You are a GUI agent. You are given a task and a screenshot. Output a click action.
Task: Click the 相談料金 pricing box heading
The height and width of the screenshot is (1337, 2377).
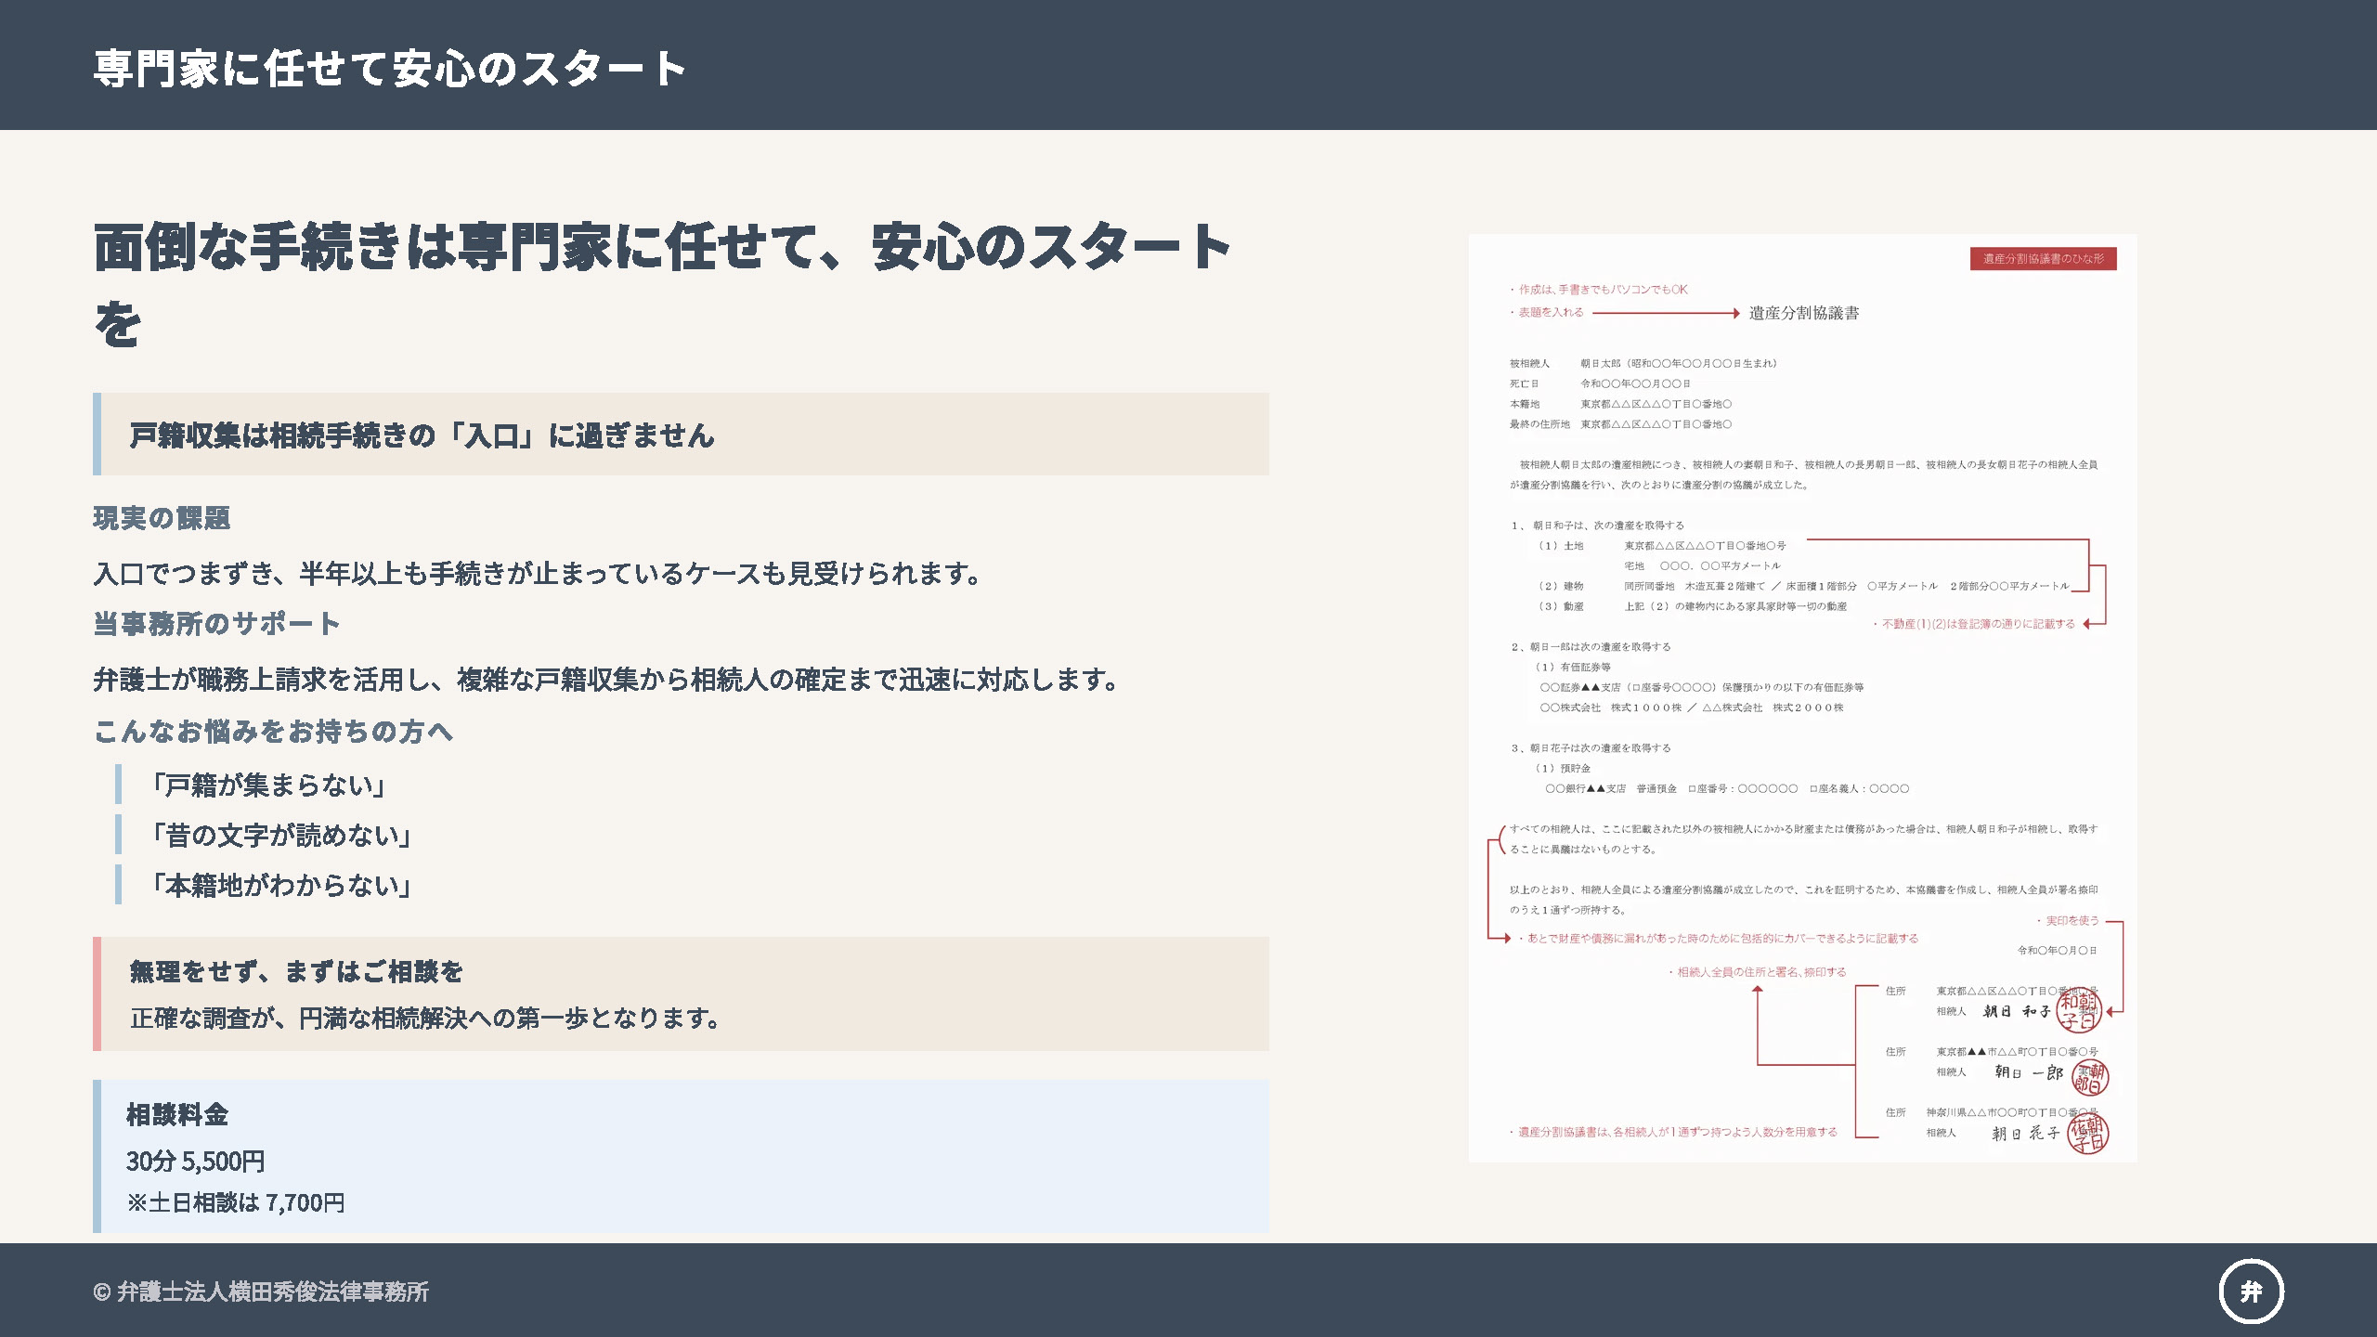click(x=177, y=1114)
